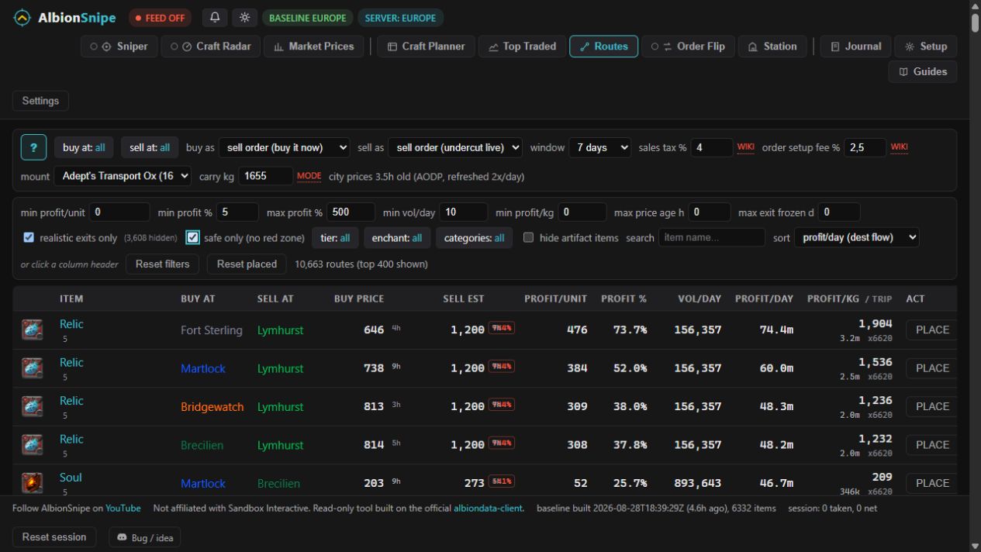The height and width of the screenshot is (552, 981).
Task: Toggle light theme sun icon
Action: pos(245,17)
